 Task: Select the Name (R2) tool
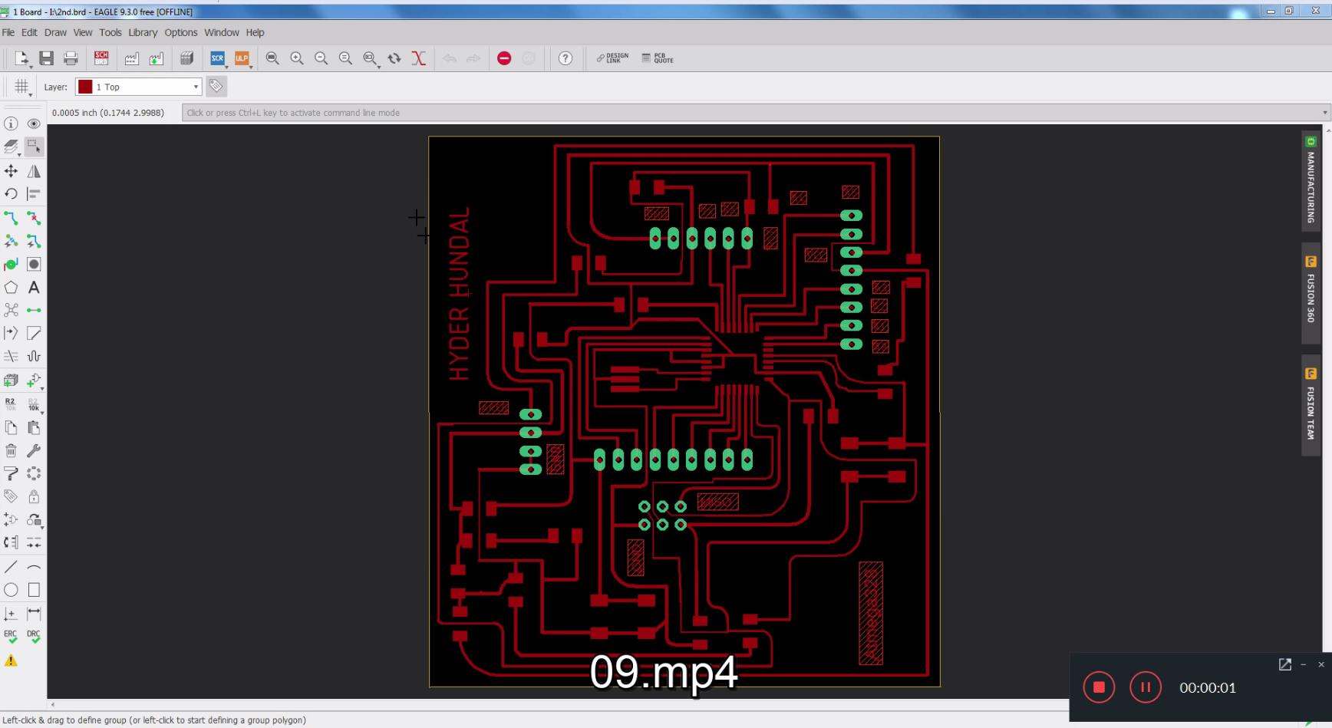pyautogui.click(x=11, y=404)
